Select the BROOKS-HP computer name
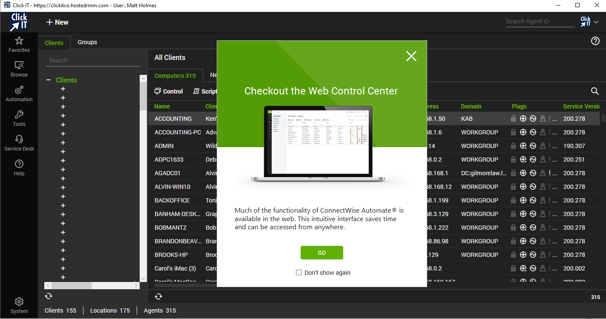The height and width of the screenshot is (319, 606). pos(171,255)
